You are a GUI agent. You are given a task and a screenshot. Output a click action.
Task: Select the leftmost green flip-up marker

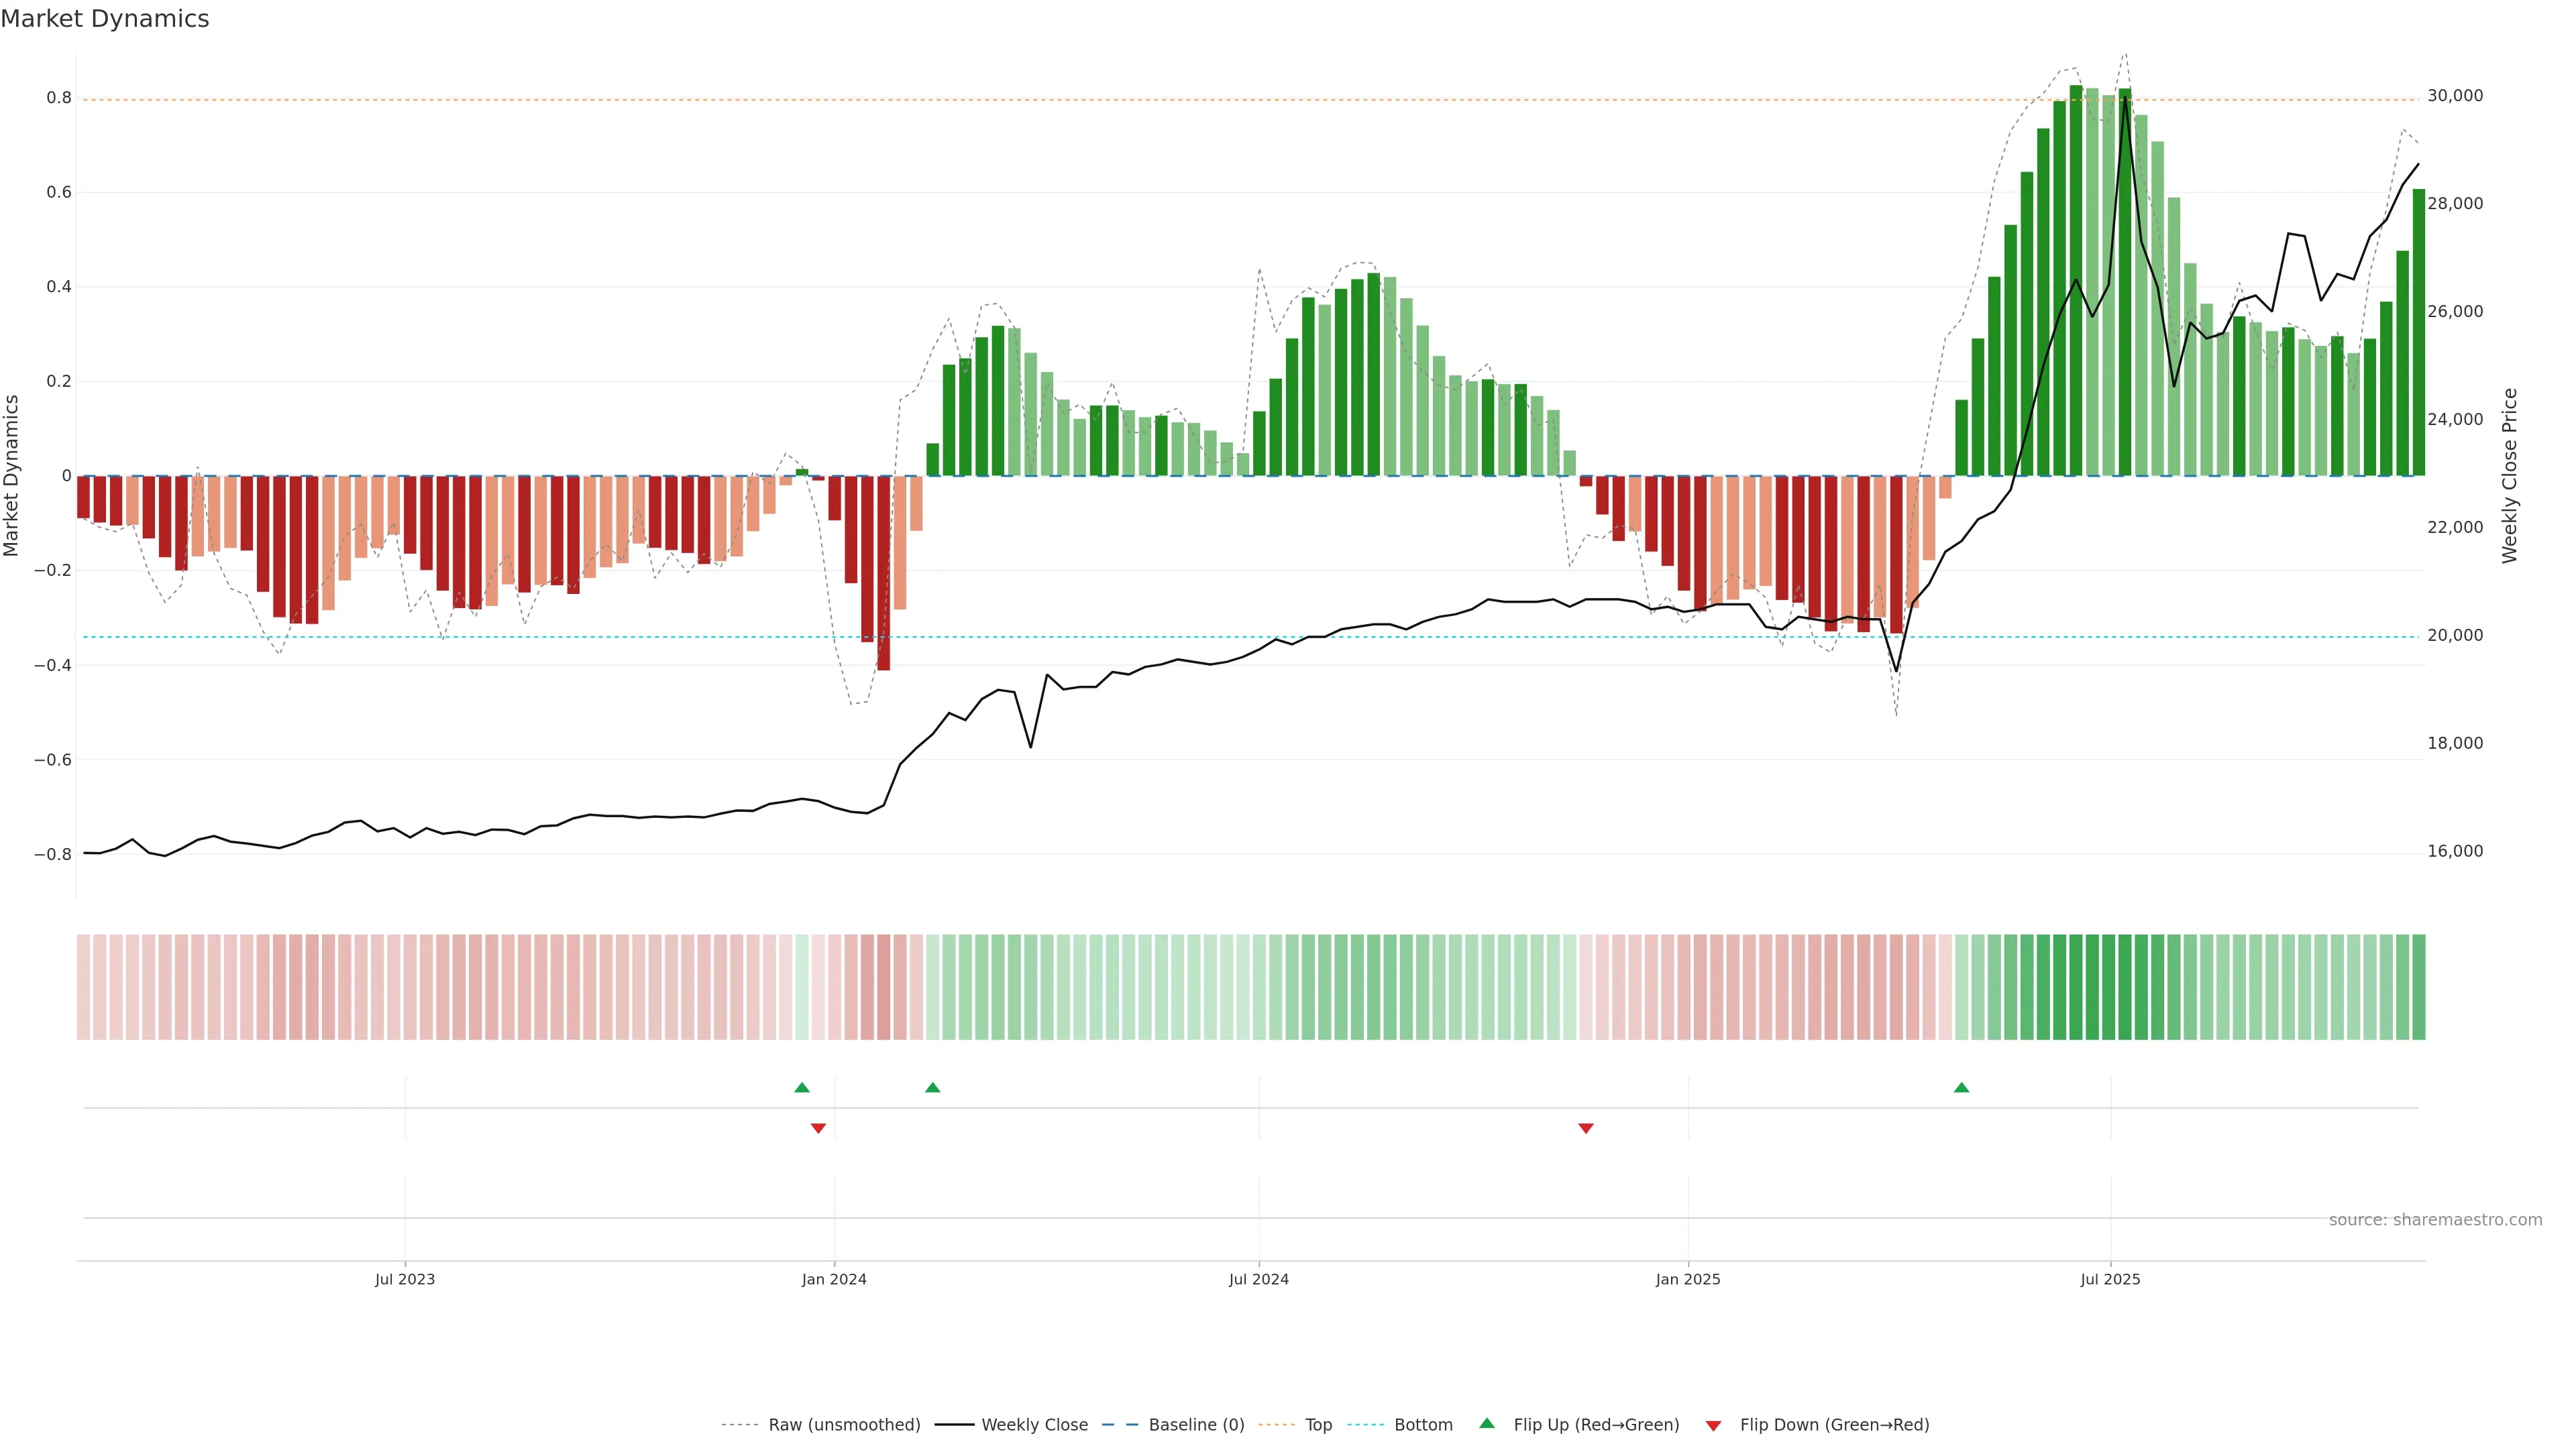pos(802,1087)
